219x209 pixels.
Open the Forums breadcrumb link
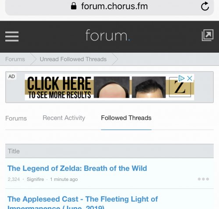15,59
